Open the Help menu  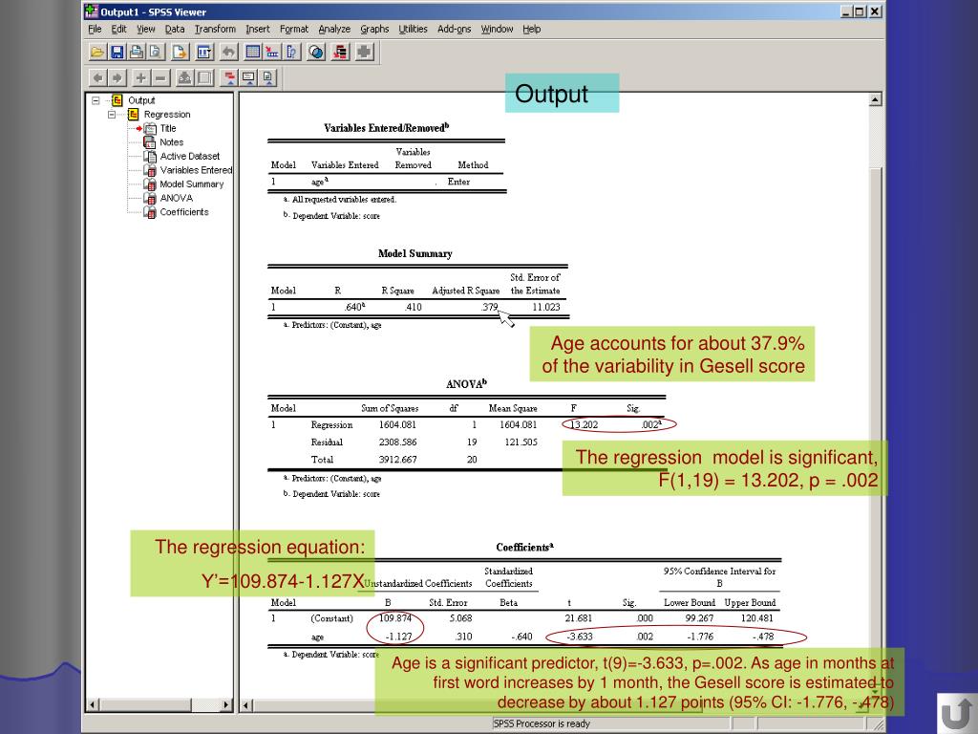[531, 29]
